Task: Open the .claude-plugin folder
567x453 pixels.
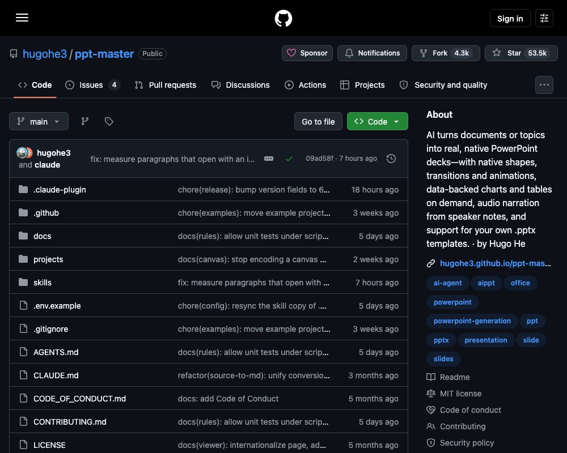Action: [x=60, y=190]
